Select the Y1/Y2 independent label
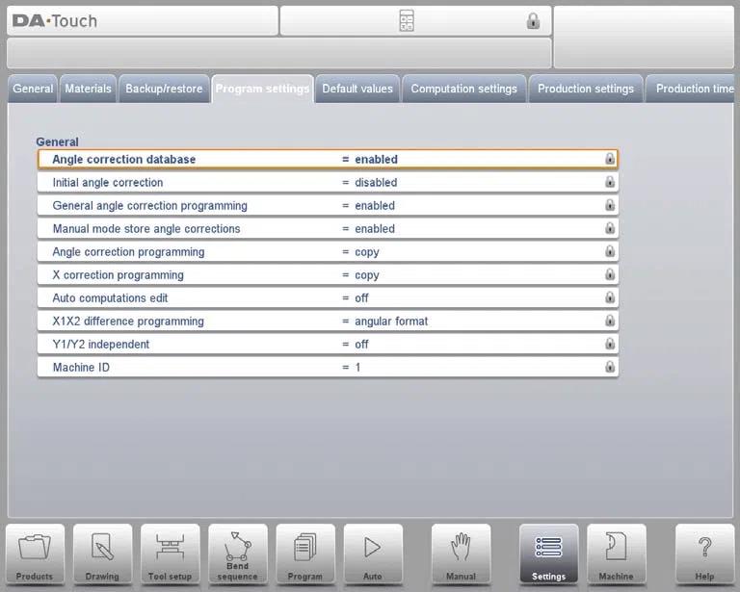The width and height of the screenshot is (740, 592). pyautogui.click(x=100, y=344)
